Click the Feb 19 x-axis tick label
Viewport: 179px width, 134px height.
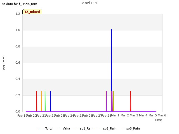tap(22, 116)
